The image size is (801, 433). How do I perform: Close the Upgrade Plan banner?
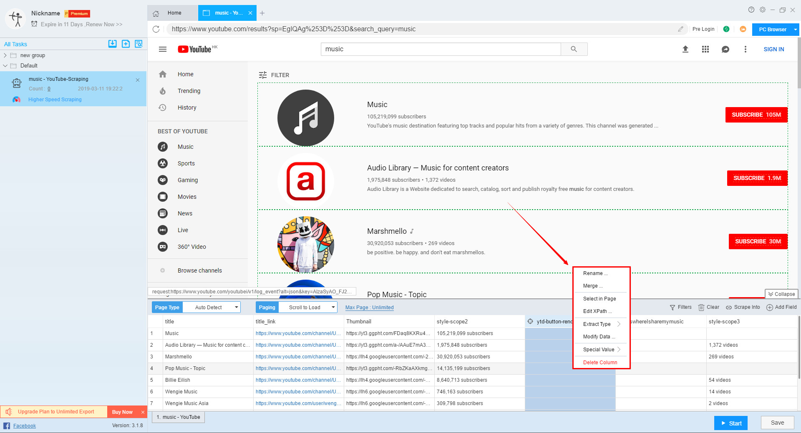[x=143, y=412]
